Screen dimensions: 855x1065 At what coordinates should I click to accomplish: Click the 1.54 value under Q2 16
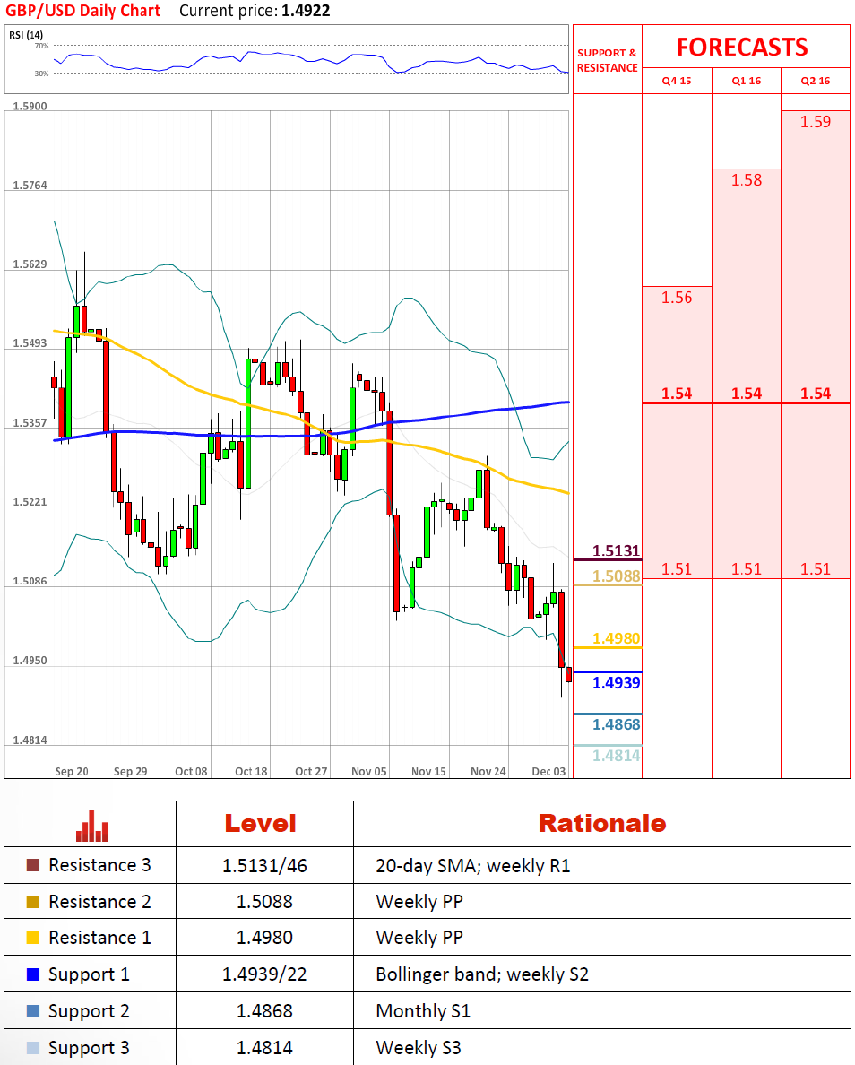click(815, 394)
